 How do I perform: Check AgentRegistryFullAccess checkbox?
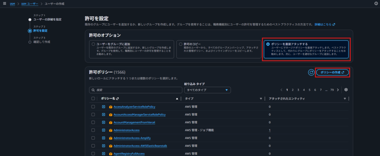pos(93,153)
